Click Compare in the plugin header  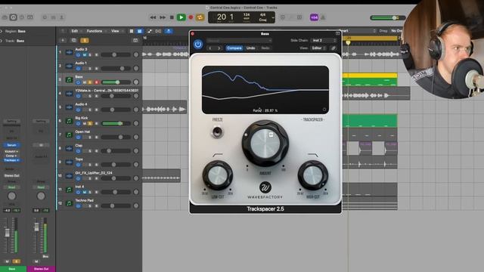coord(234,48)
